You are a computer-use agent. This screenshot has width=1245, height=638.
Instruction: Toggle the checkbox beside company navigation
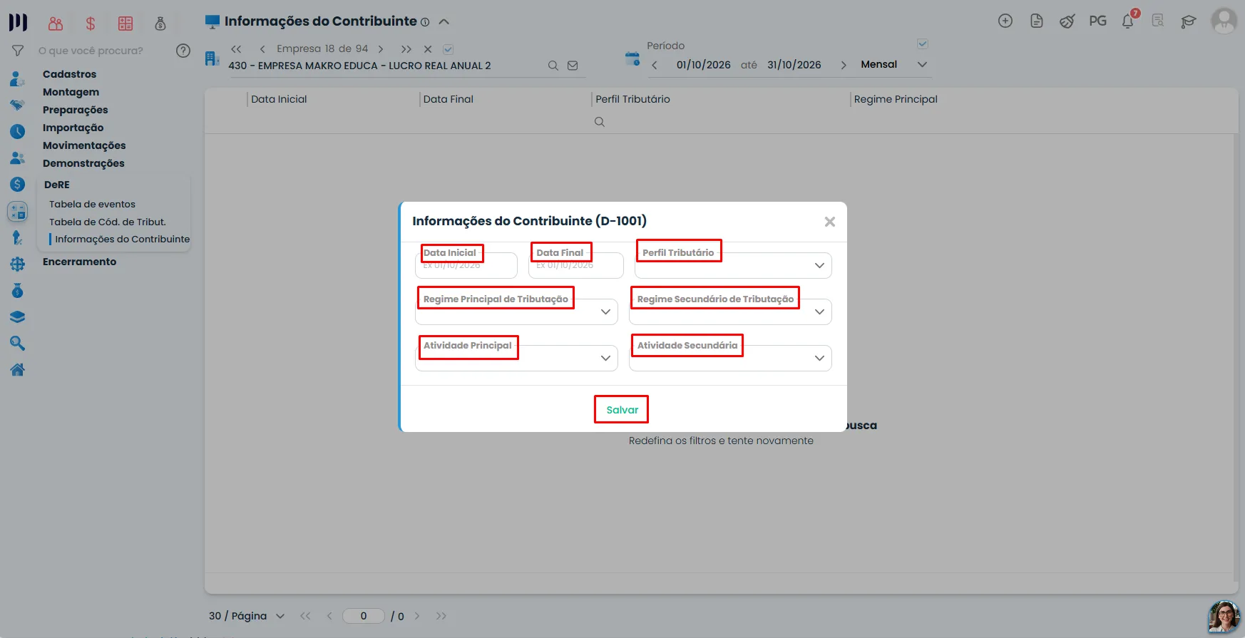449,49
